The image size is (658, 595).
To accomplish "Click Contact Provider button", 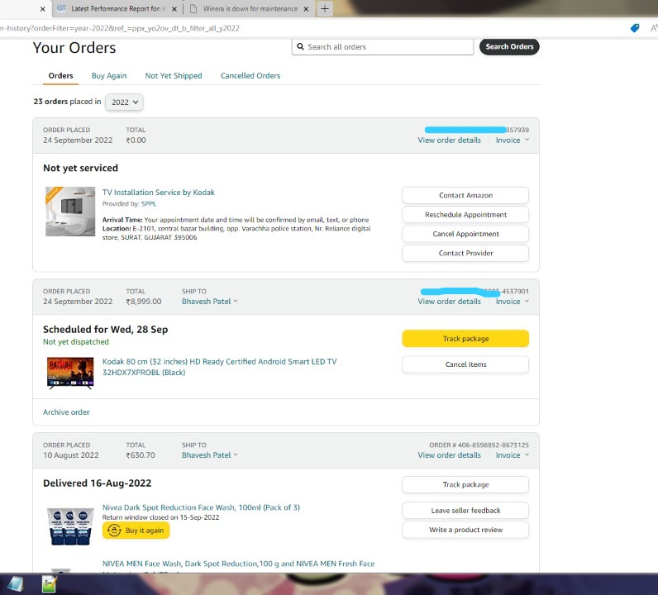I will pyautogui.click(x=465, y=254).
